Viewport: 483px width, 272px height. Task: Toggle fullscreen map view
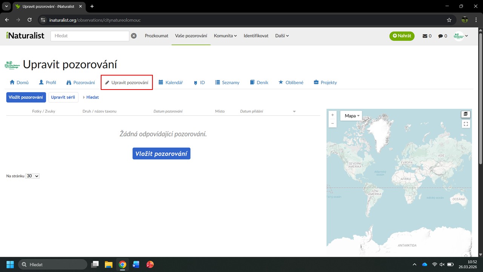tap(466, 124)
